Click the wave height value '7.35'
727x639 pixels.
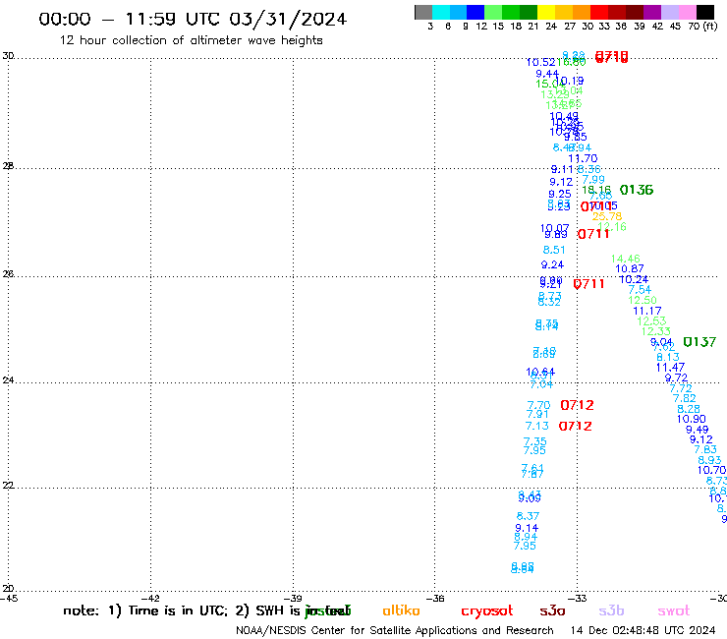(535, 441)
